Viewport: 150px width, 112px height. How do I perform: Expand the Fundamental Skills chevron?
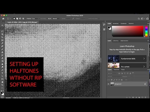tap(144, 58)
